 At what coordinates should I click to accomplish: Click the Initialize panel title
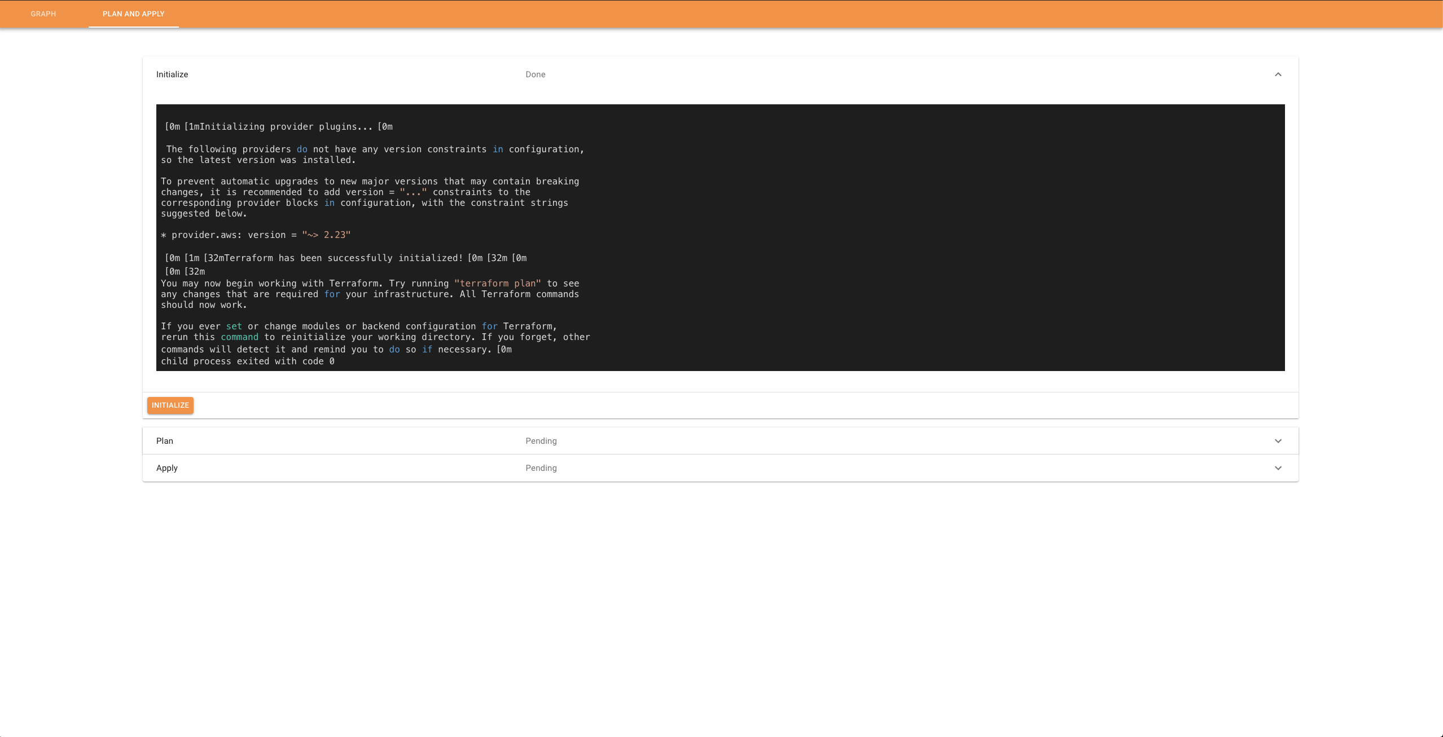click(172, 74)
